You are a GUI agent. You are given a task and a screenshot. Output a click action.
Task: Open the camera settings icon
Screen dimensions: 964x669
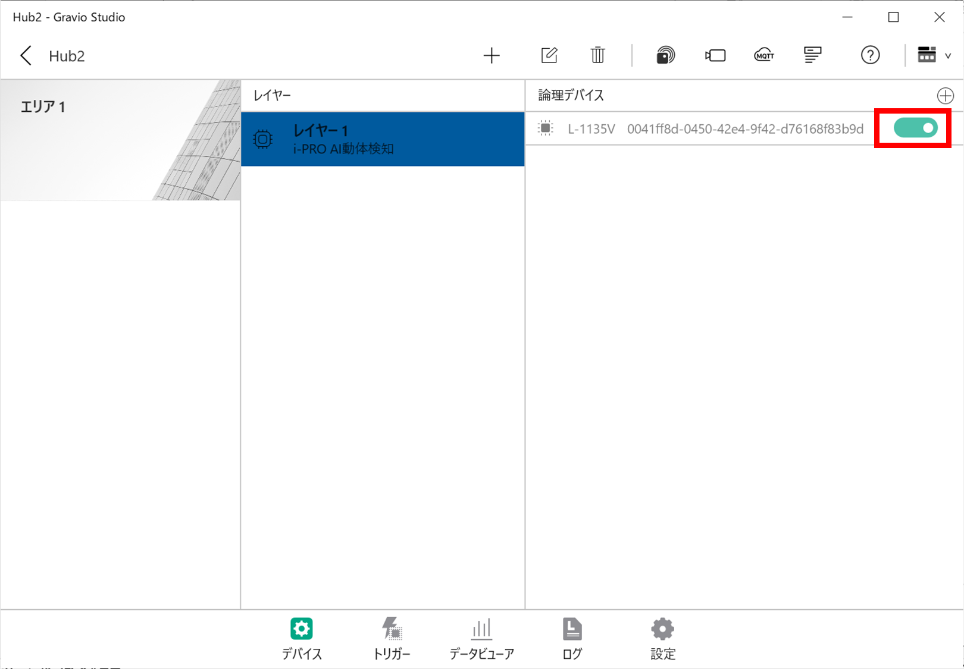715,55
